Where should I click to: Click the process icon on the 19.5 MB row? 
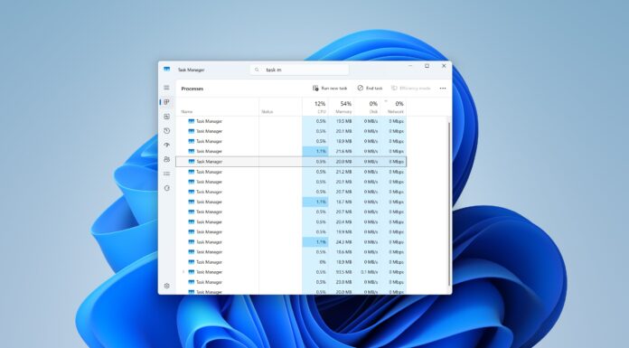click(192, 121)
